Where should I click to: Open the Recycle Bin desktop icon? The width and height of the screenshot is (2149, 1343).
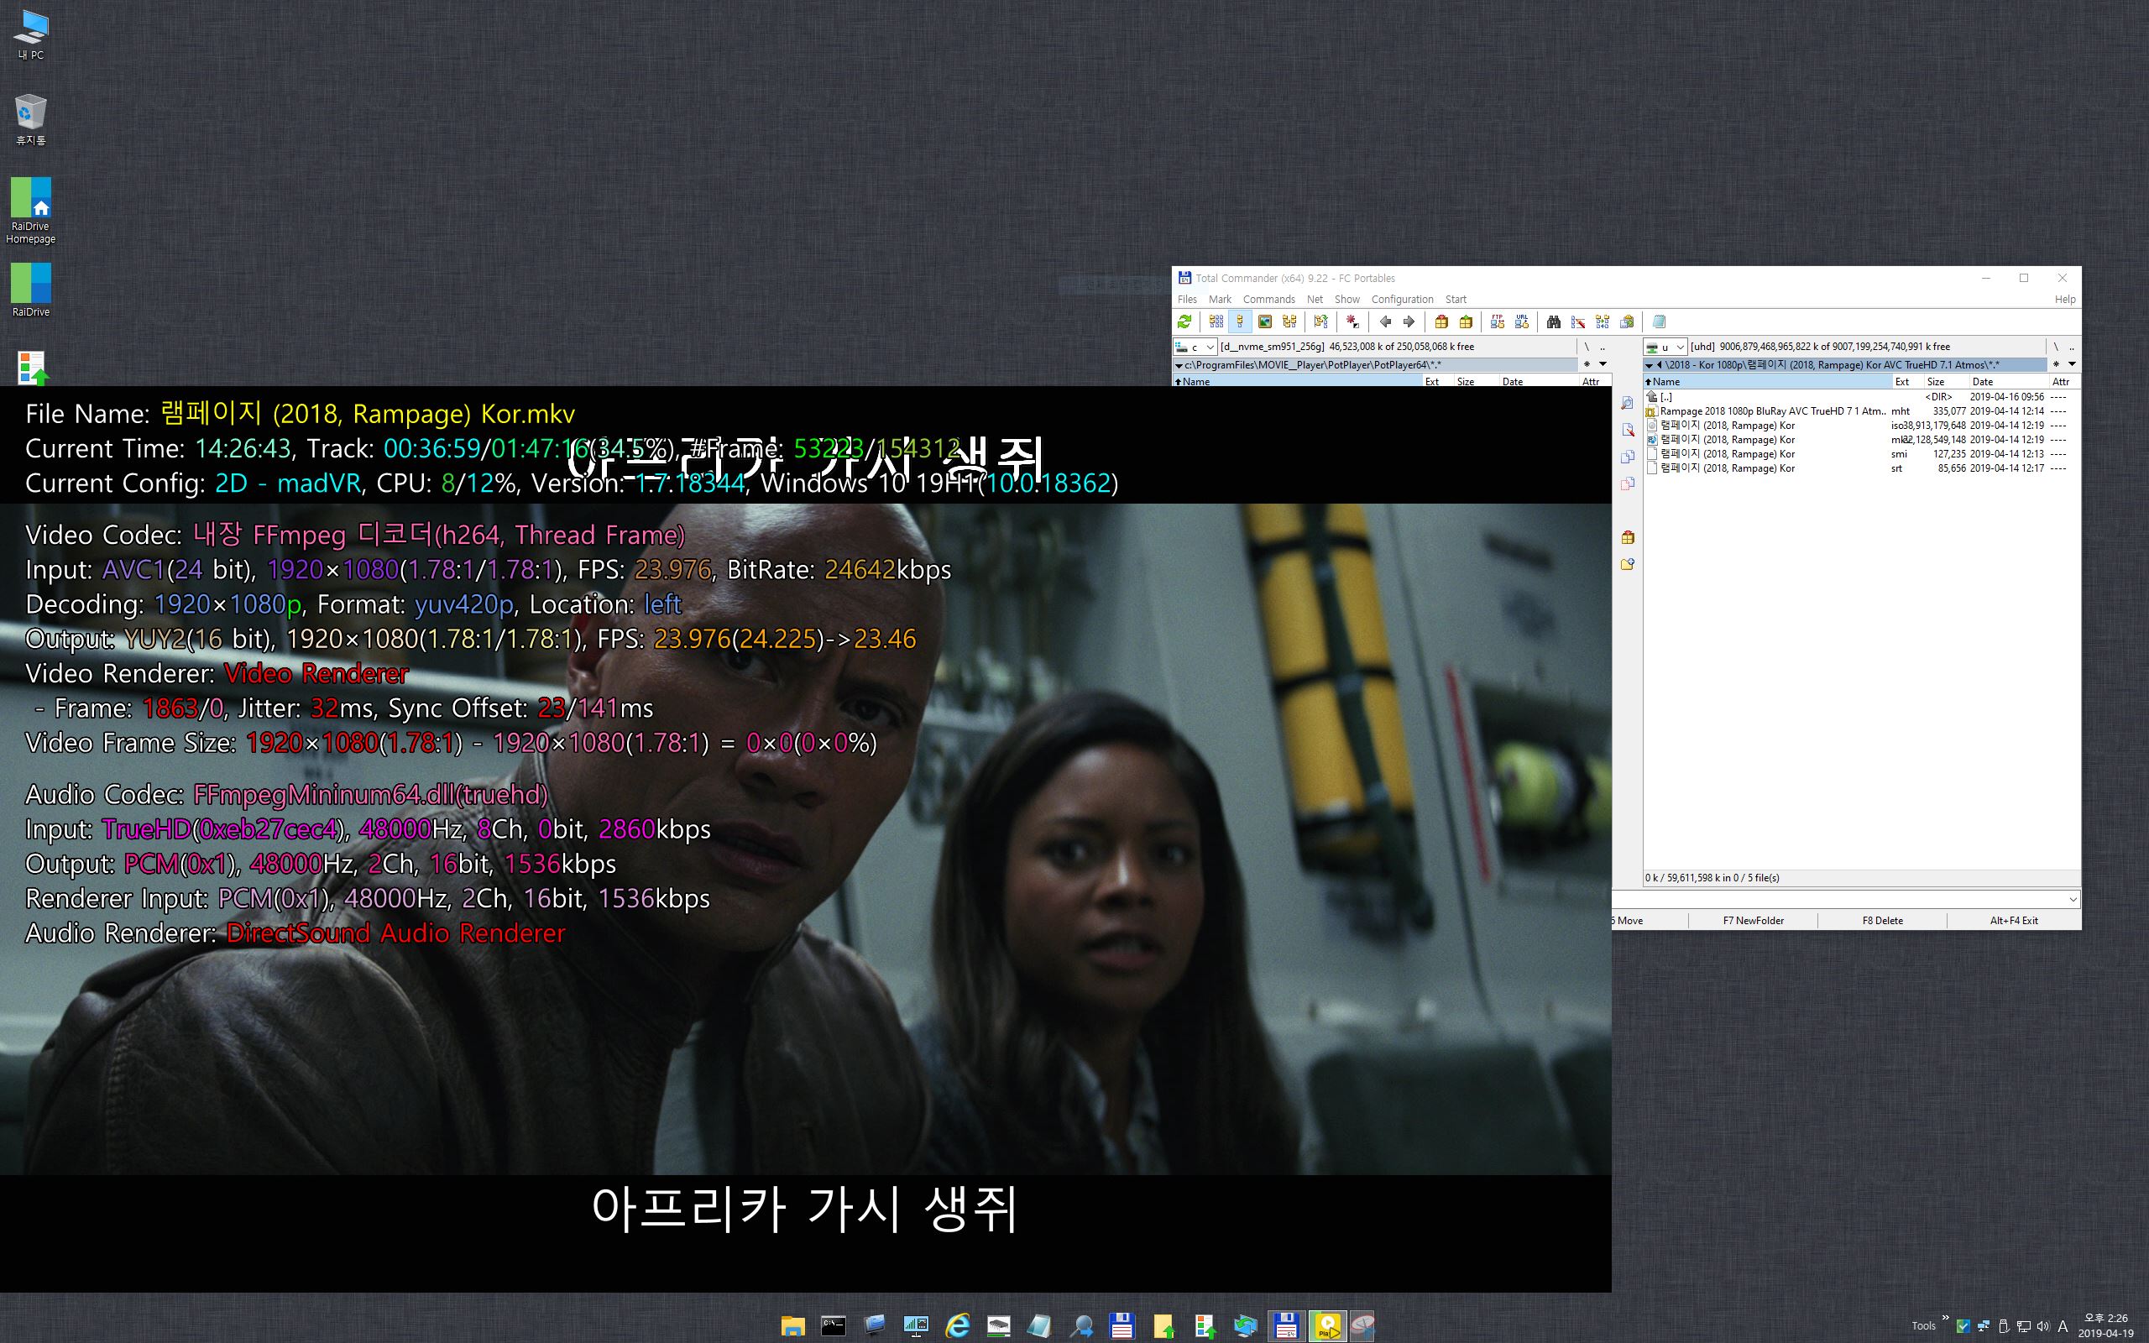click(31, 121)
